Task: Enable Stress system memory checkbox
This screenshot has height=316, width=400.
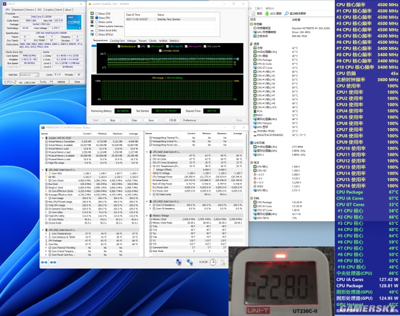Action: pyautogui.click(x=97, y=26)
